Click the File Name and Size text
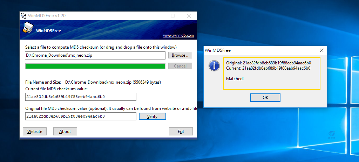This screenshot has width=359, height=162. pyautogui.click(x=93, y=82)
